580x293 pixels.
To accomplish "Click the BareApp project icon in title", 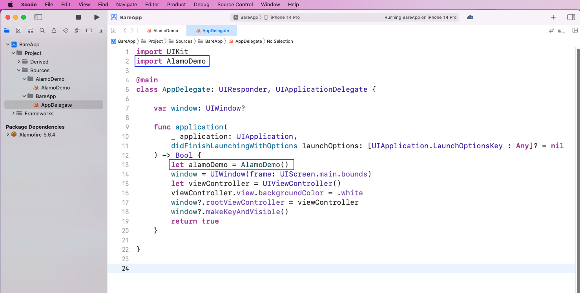I will pos(114,17).
